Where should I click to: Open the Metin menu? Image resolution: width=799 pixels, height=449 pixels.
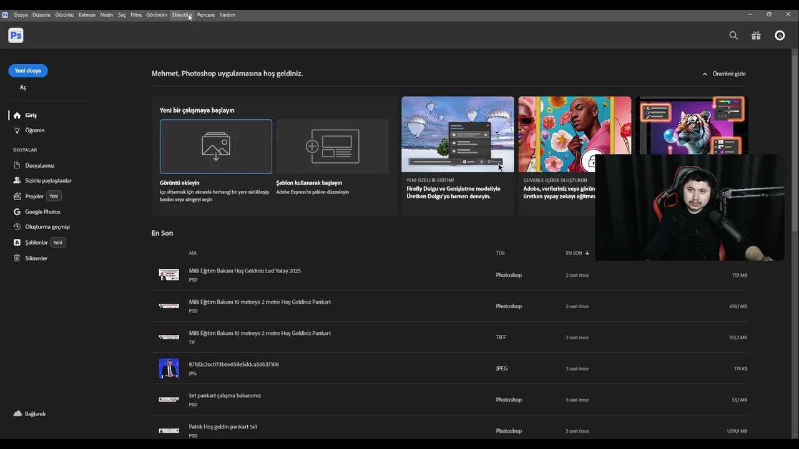click(x=107, y=15)
